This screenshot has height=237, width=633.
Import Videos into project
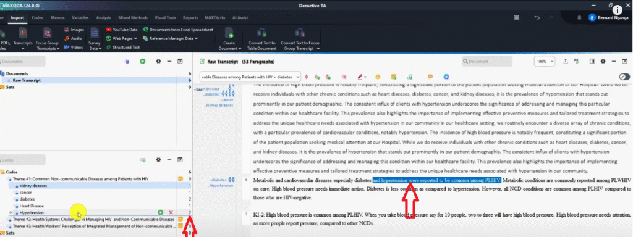tap(74, 47)
